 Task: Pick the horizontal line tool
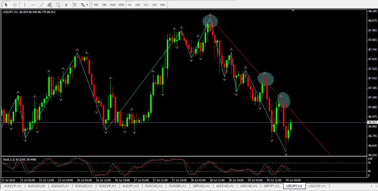(x=33, y=5)
